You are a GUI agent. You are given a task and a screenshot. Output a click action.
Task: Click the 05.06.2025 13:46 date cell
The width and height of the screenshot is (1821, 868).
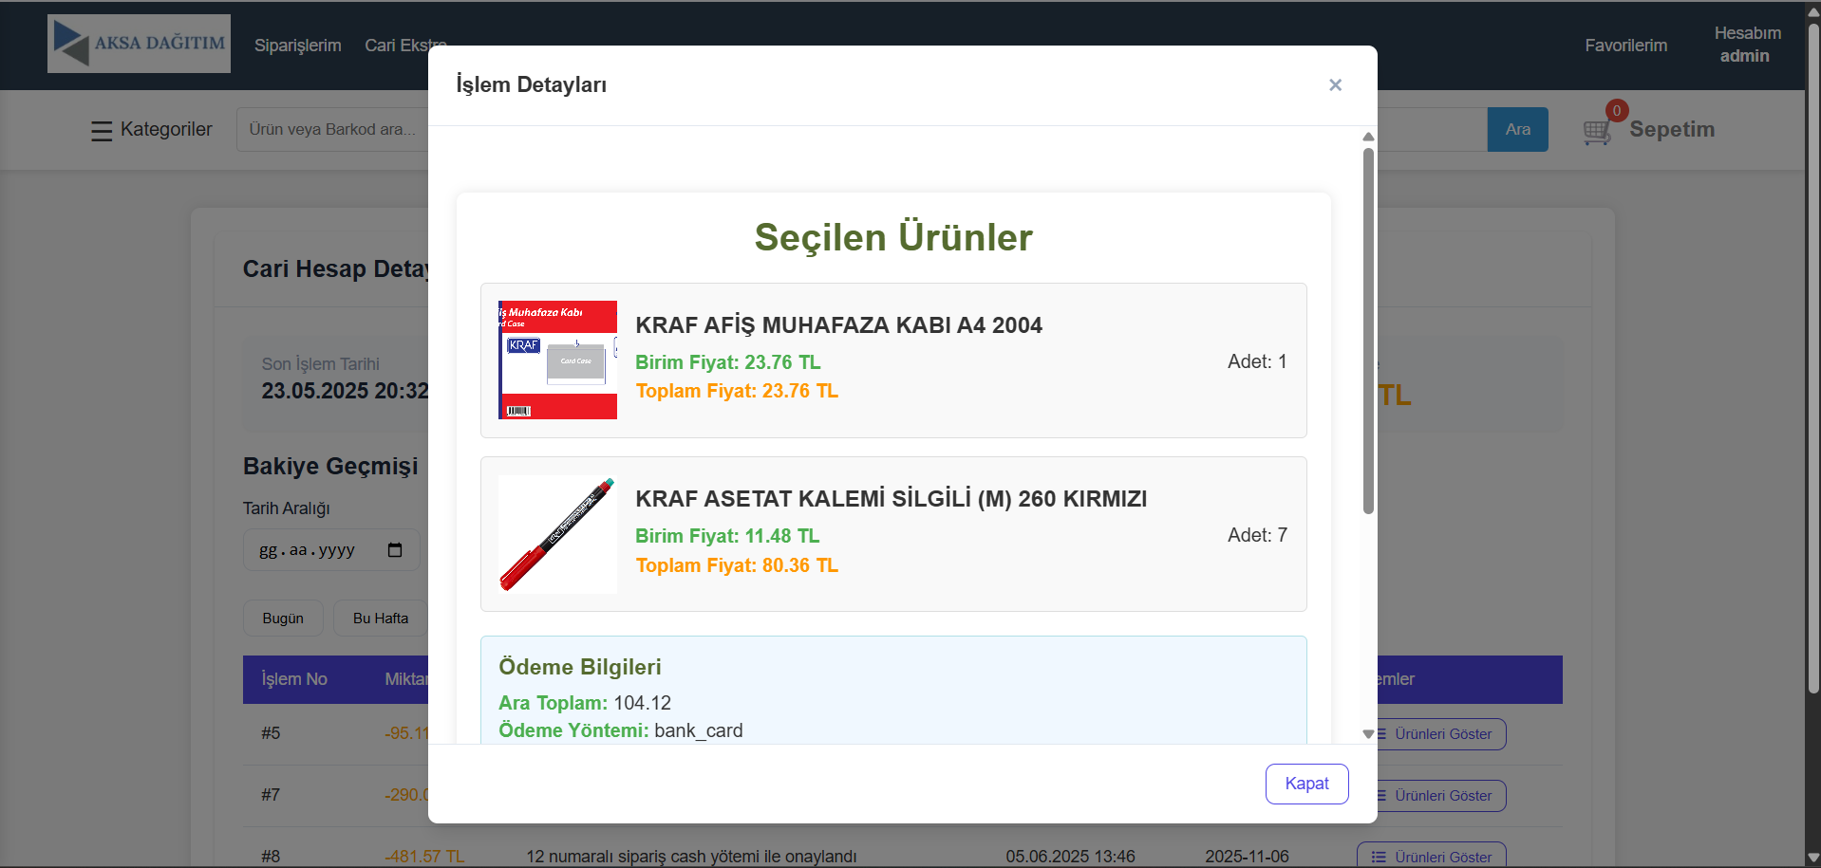click(1070, 857)
